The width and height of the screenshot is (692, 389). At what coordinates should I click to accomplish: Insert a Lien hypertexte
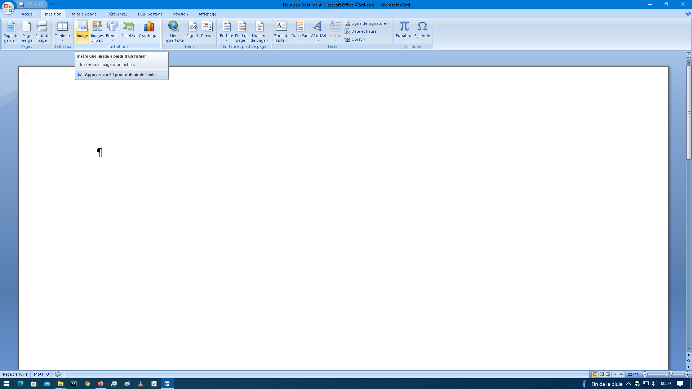[174, 31]
